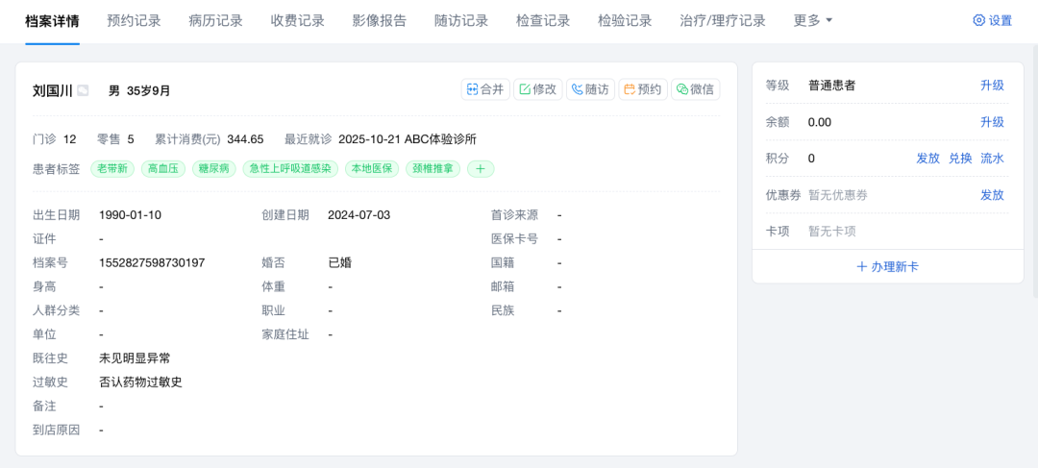The image size is (1038, 468).
Task: Open the 治疗/理疗记录 tab
Action: coord(723,20)
